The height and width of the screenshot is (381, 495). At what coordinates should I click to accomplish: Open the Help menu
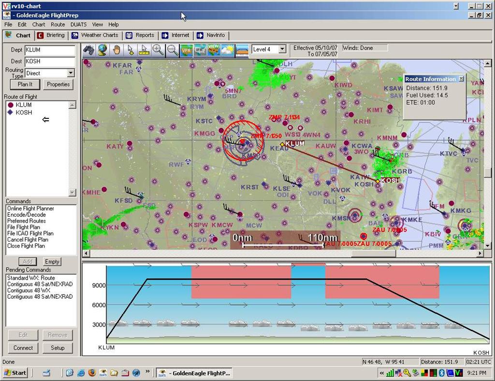pos(113,24)
